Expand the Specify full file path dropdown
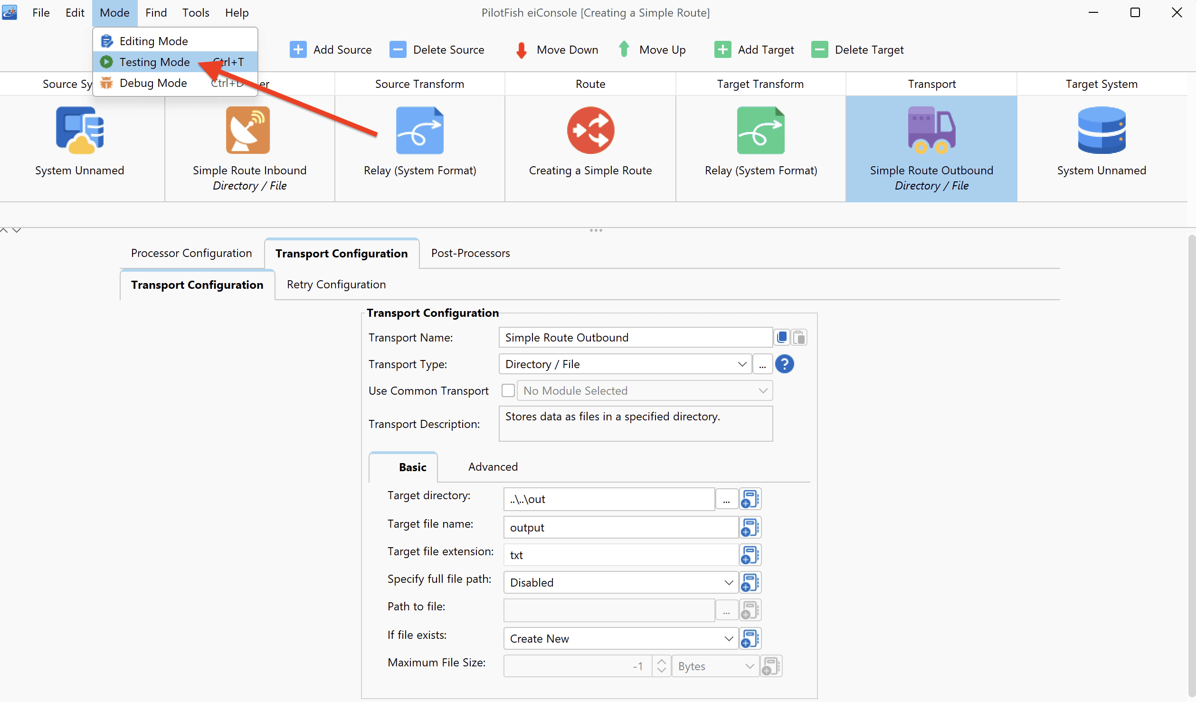The width and height of the screenshot is (1196, 702). point(620,582)
